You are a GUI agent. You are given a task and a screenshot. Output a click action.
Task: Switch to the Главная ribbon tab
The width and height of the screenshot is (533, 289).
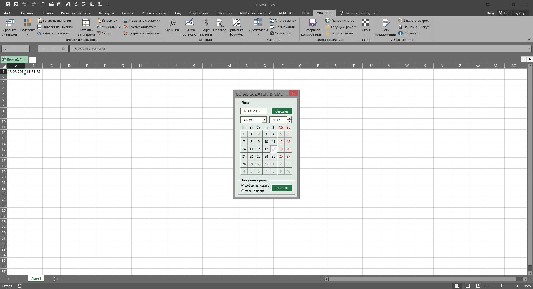click(27, 13)
